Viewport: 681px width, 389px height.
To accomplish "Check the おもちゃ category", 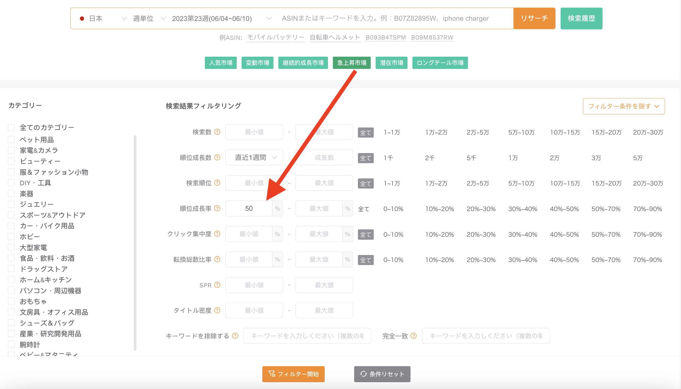I will point(11,301).
